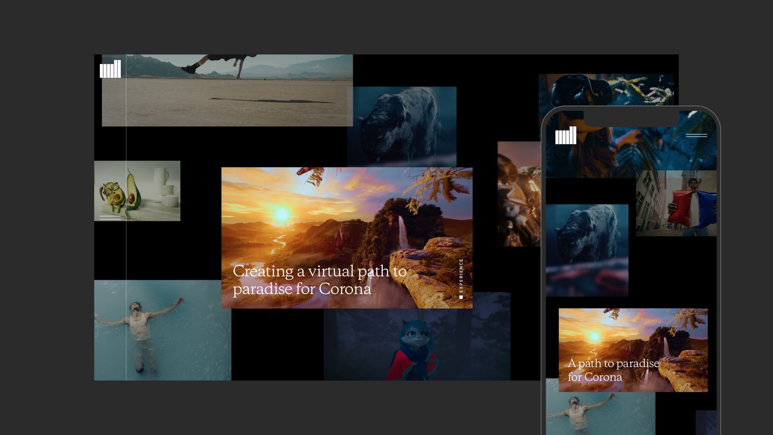The height and width of the screenshot is (435, 773).
Task: Tap 'A path to paradise for Corona' title
Action: (613, 370)
